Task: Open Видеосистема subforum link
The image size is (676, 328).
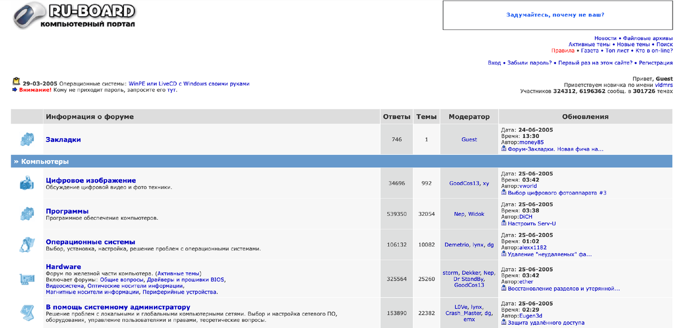Action: [x=65, y=286]
